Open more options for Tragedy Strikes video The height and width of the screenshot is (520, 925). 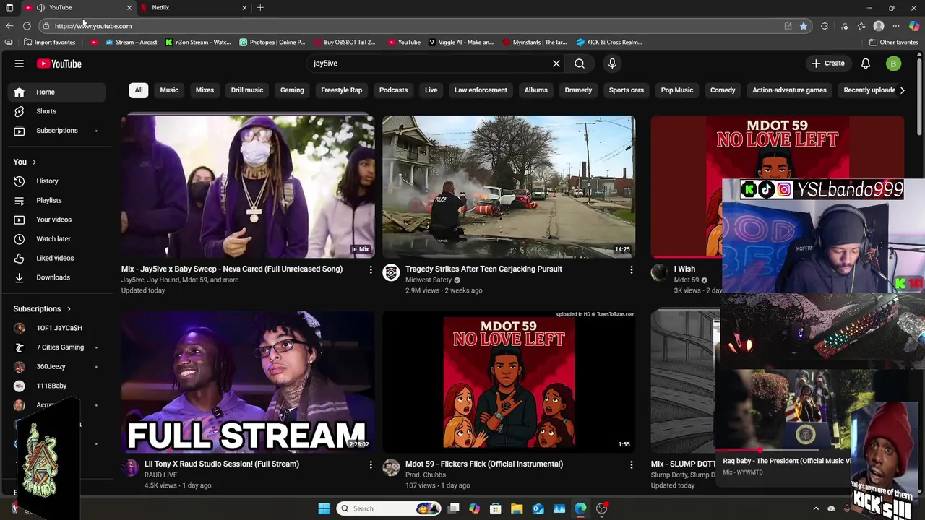[x=632, y=269]
